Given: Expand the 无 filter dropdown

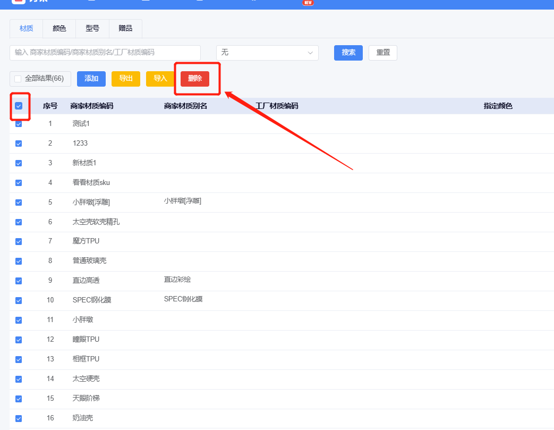Looking at the screenshot, I should pyautogui.click(x=267, y=53).
